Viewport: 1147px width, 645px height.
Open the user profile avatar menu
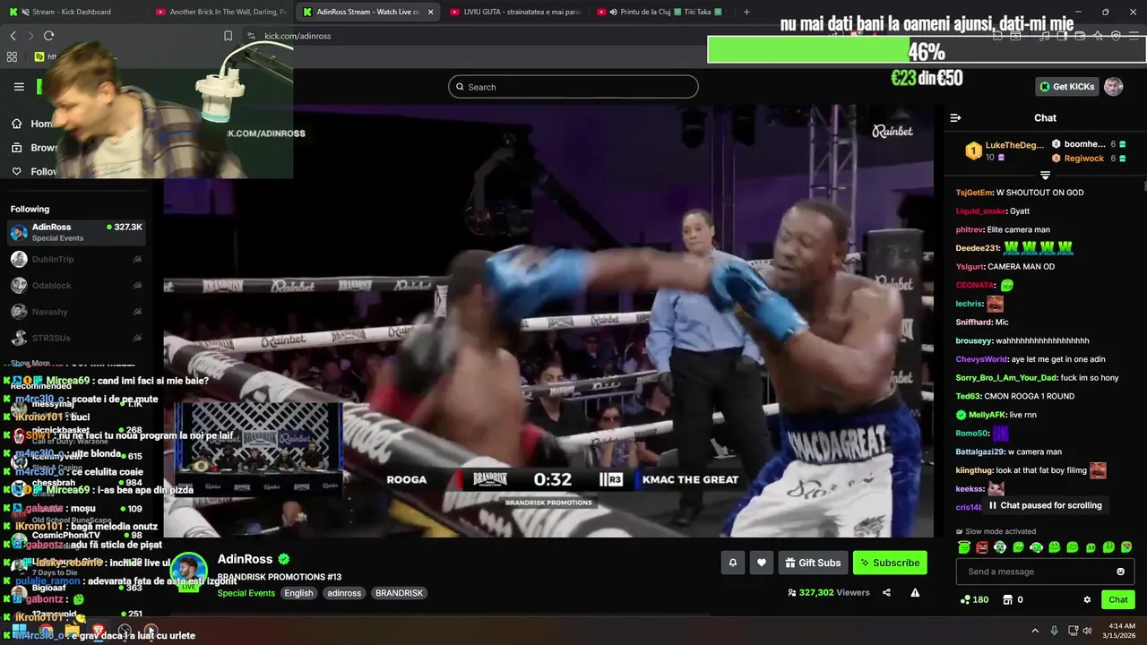1113,87
